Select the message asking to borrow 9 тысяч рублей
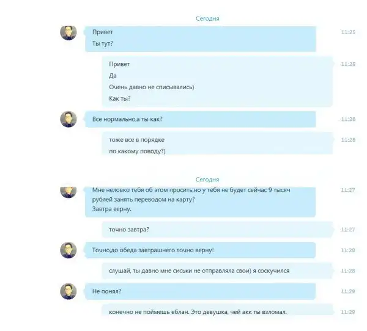This screenshot has height=331, width=367. tap(201, 202)
